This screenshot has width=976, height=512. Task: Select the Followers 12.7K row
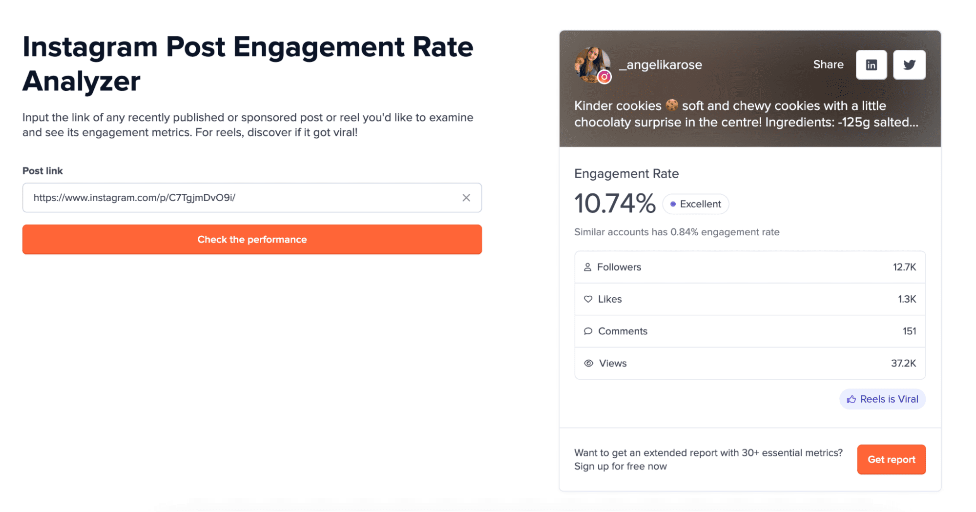pos(749,267)
